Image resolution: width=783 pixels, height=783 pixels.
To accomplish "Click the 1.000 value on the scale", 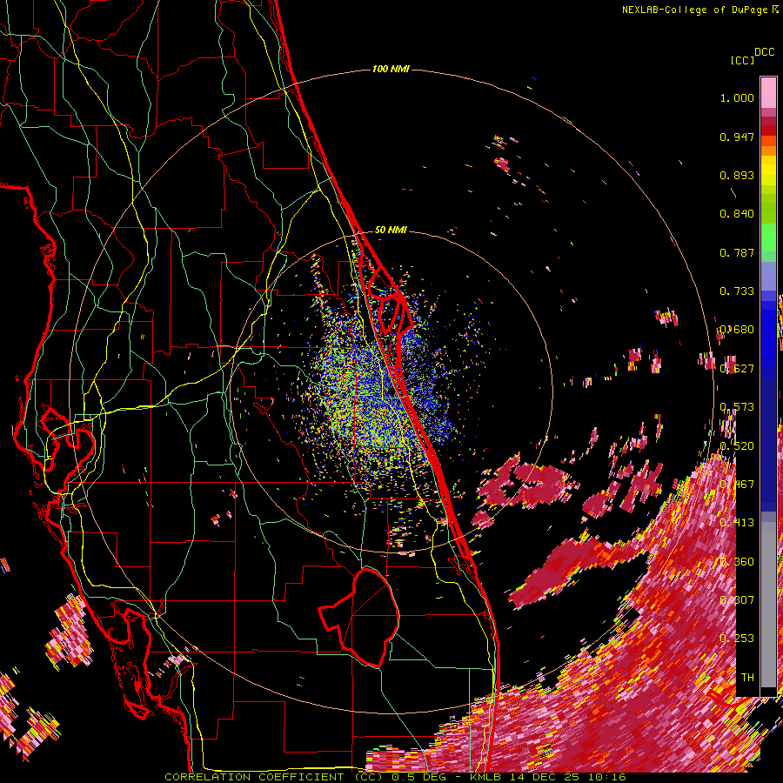I will tap(737, 97).
